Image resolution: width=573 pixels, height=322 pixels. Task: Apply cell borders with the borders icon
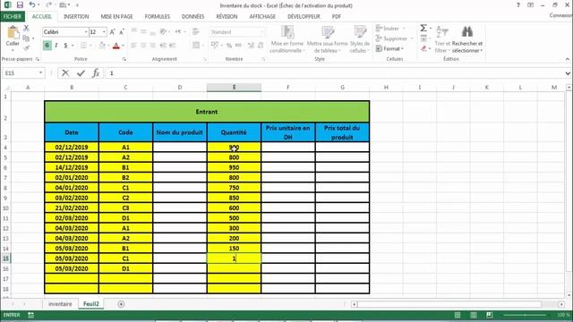(83, 46)
